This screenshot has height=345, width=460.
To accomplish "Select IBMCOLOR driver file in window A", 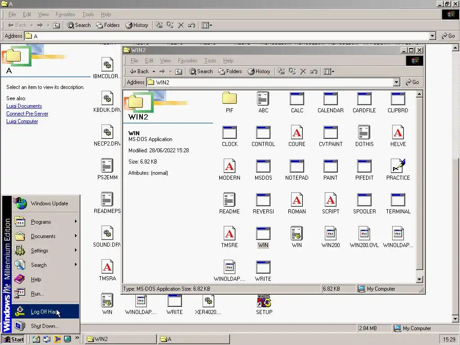I will pyautogui.click(x=107, y=65).
